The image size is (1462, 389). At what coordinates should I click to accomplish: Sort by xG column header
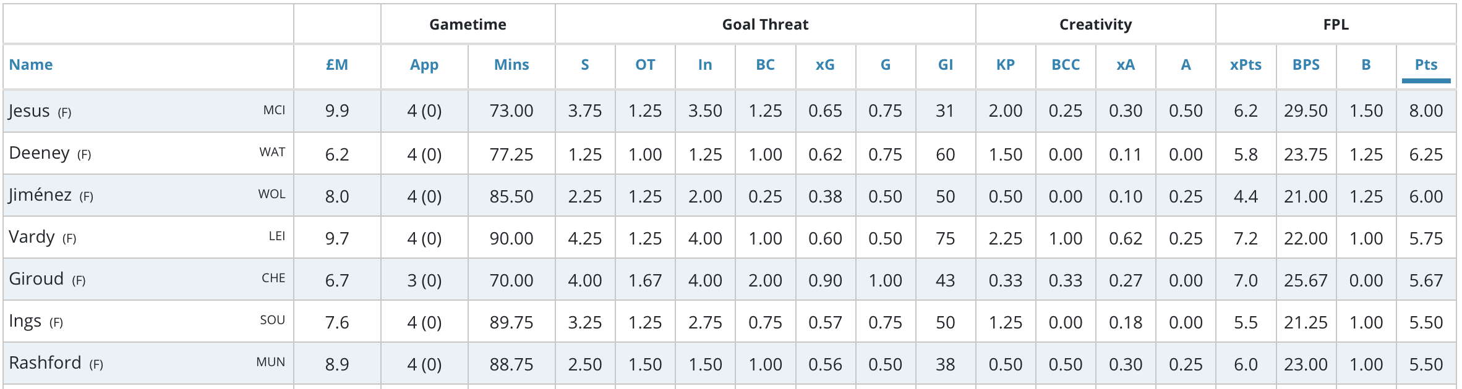click(825, 65)
